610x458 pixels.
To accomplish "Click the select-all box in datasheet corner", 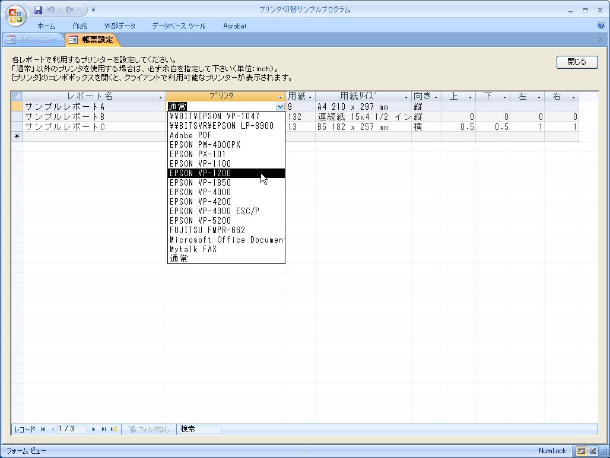I will [x=17, y=96].
